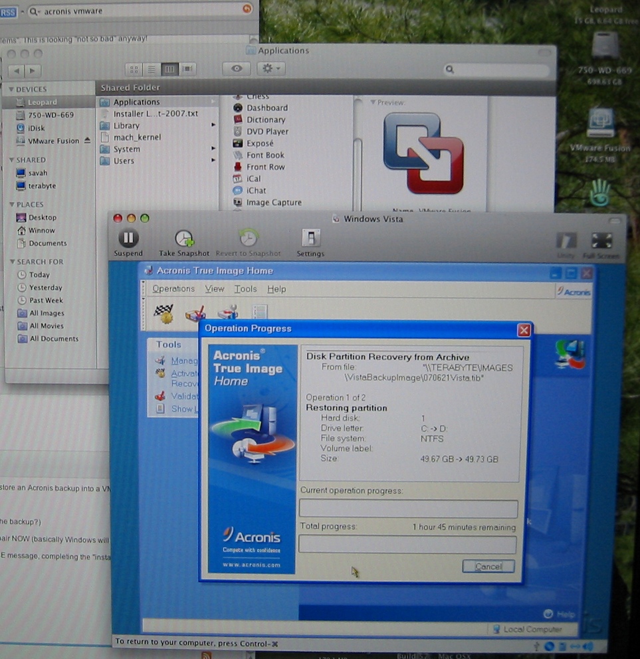
Task: Click the wrench tools icon in Acronis toolbar
Action: [x=227, y=312]
